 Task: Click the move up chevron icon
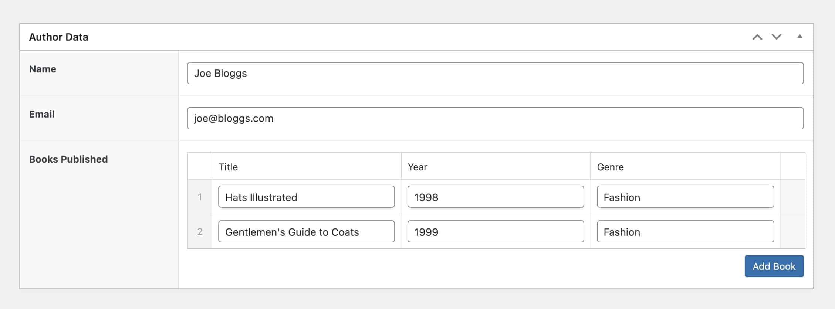(757, 37)
